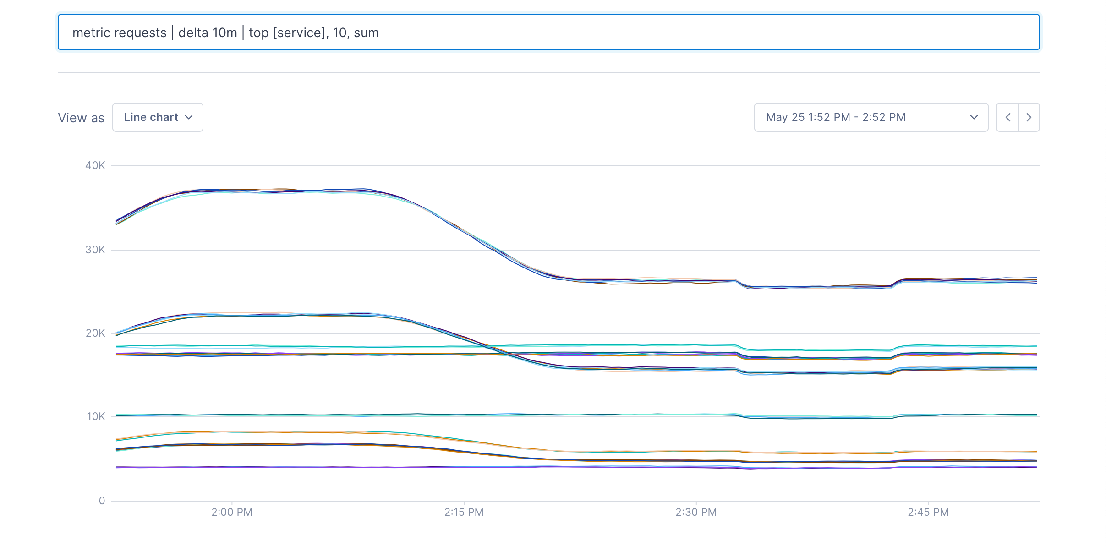Advance to next time range arrow
Image resolution: width=1106 pixels, height=546 pixels.
pyautogui.click(x=1029, y=117)
